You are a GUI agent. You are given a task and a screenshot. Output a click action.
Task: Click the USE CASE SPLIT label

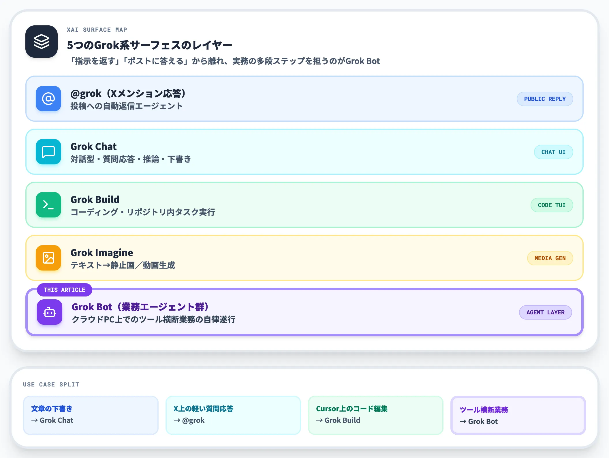point(51,384)
